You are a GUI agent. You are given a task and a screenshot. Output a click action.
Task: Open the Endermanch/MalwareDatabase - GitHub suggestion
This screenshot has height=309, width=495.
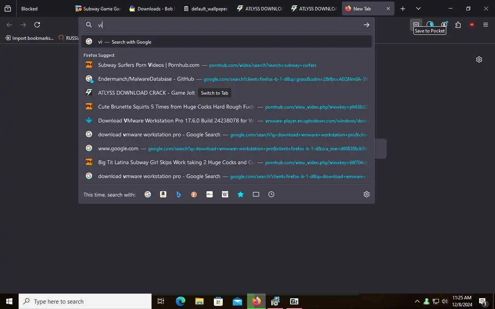tap(227, 79)
